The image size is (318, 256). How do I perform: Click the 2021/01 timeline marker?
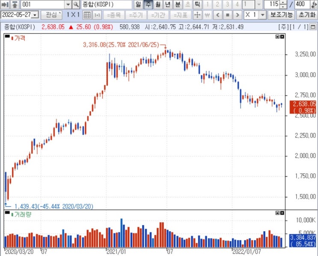pos(116,252)
